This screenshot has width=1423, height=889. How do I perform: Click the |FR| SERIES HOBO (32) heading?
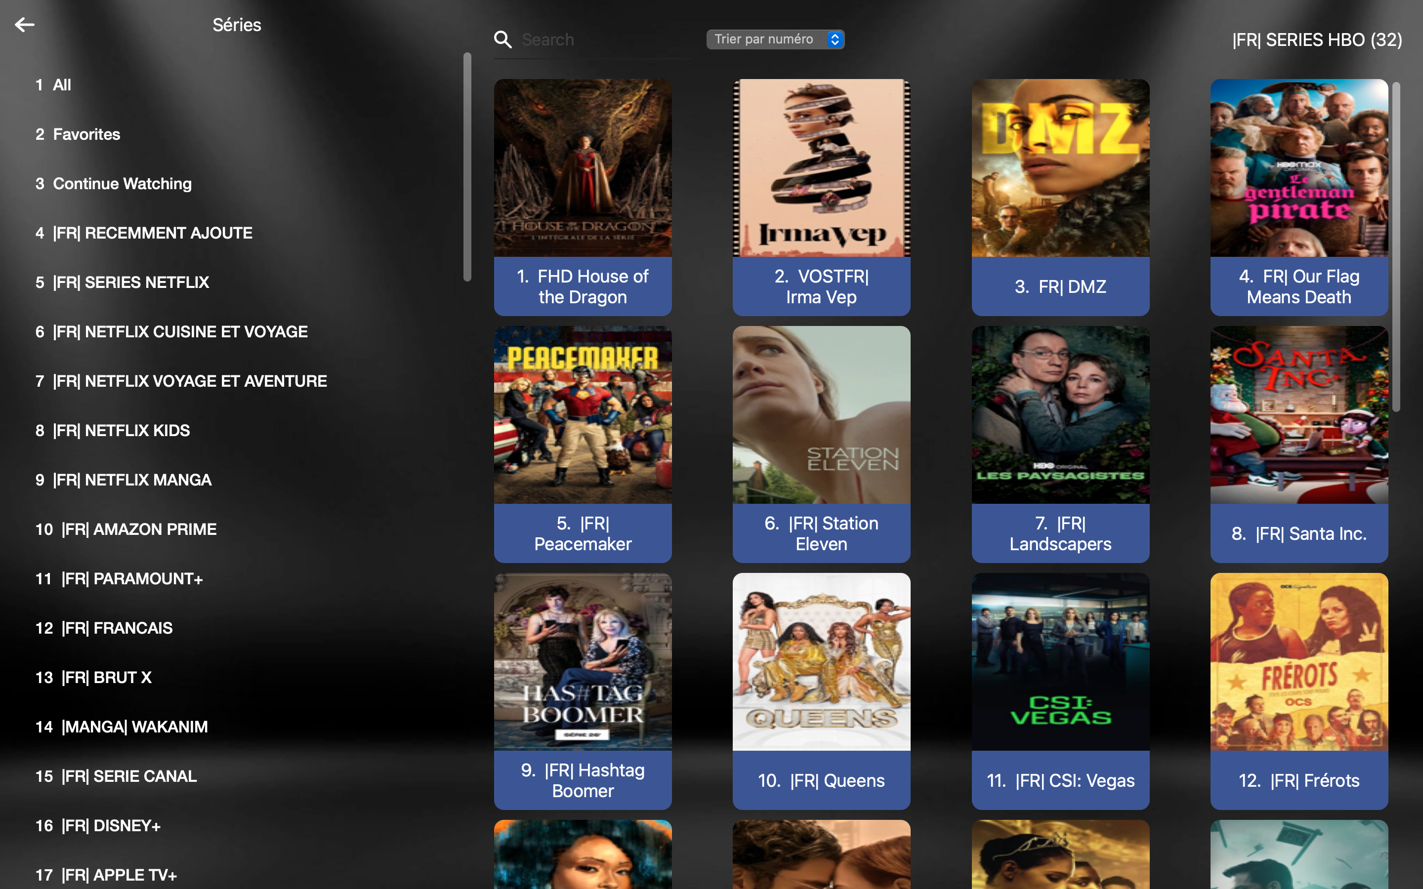1317,40
